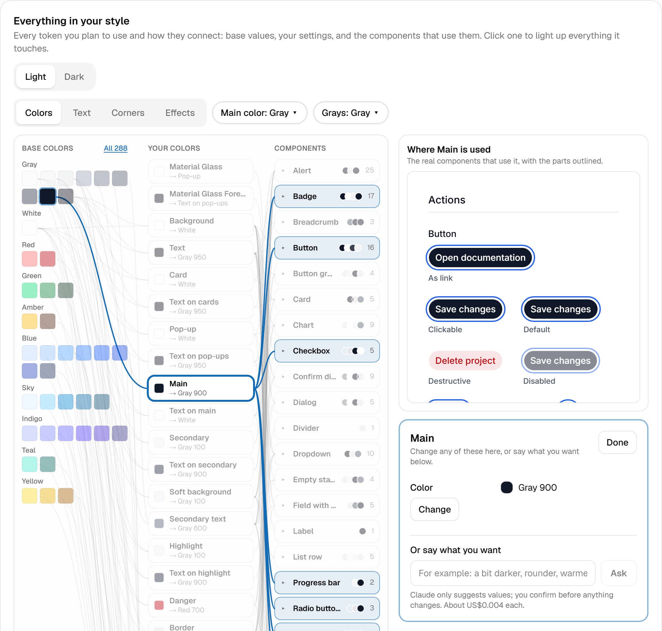Viewport: 662px width, 631px height.
Task: Select the Highlight color token card
Action: tap(201, 550)
